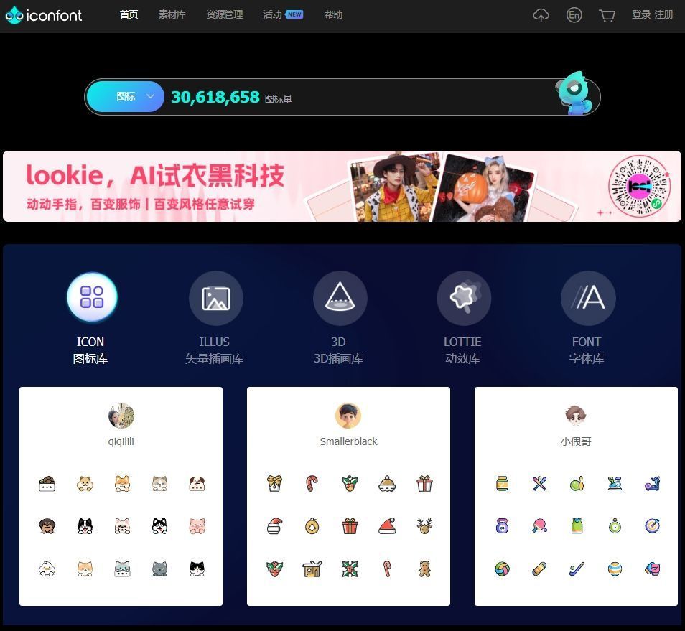Select the 3D插画库 category
The width and height of the screenshot is (685, 631).
(x=340, y=318)
